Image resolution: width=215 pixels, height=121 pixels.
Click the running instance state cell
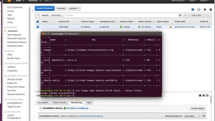(125, 27)
